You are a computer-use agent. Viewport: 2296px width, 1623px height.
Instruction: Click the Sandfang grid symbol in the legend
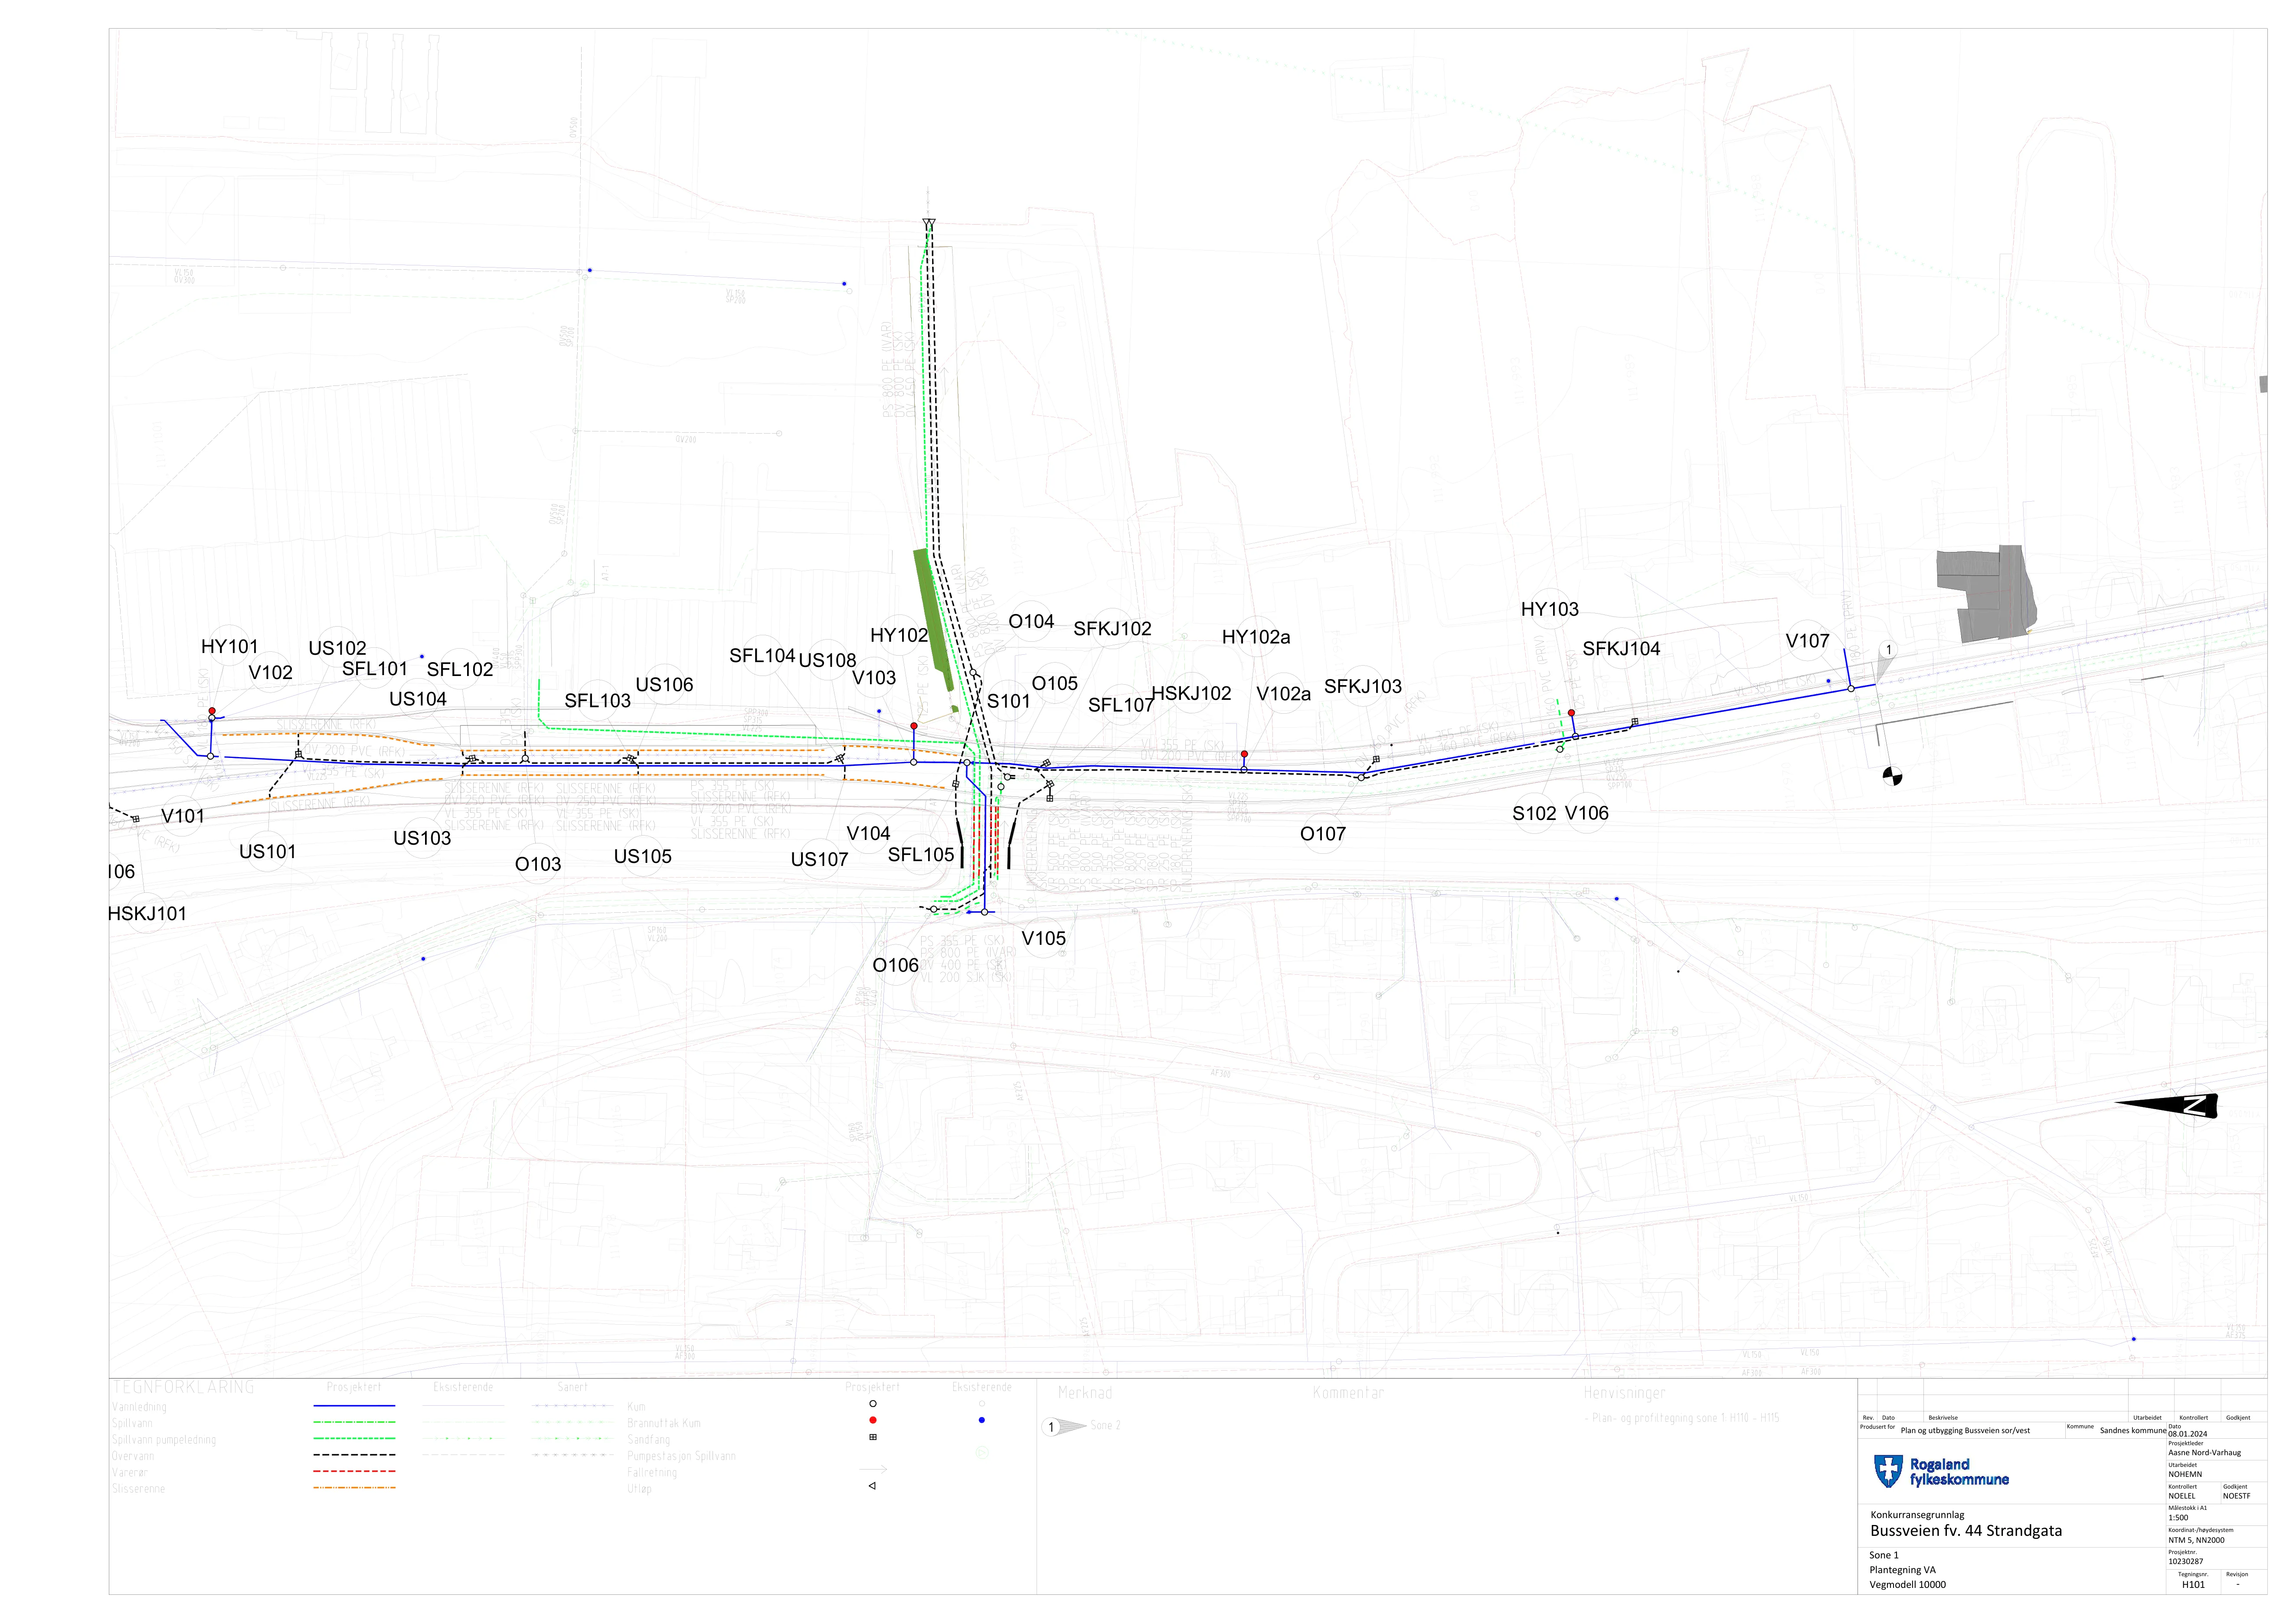(x=873, y=1437)
